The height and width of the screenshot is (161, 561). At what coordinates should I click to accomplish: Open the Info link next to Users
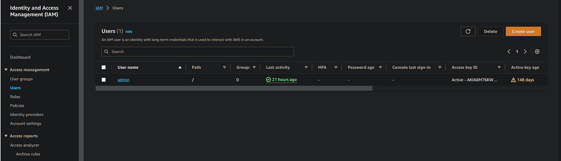129,31
